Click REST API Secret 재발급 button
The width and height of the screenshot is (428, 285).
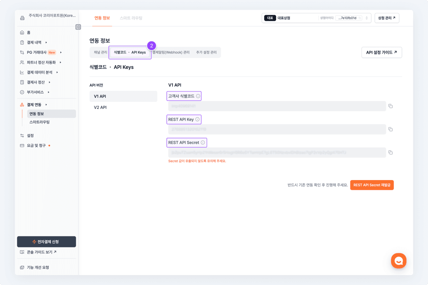(372, 185)
